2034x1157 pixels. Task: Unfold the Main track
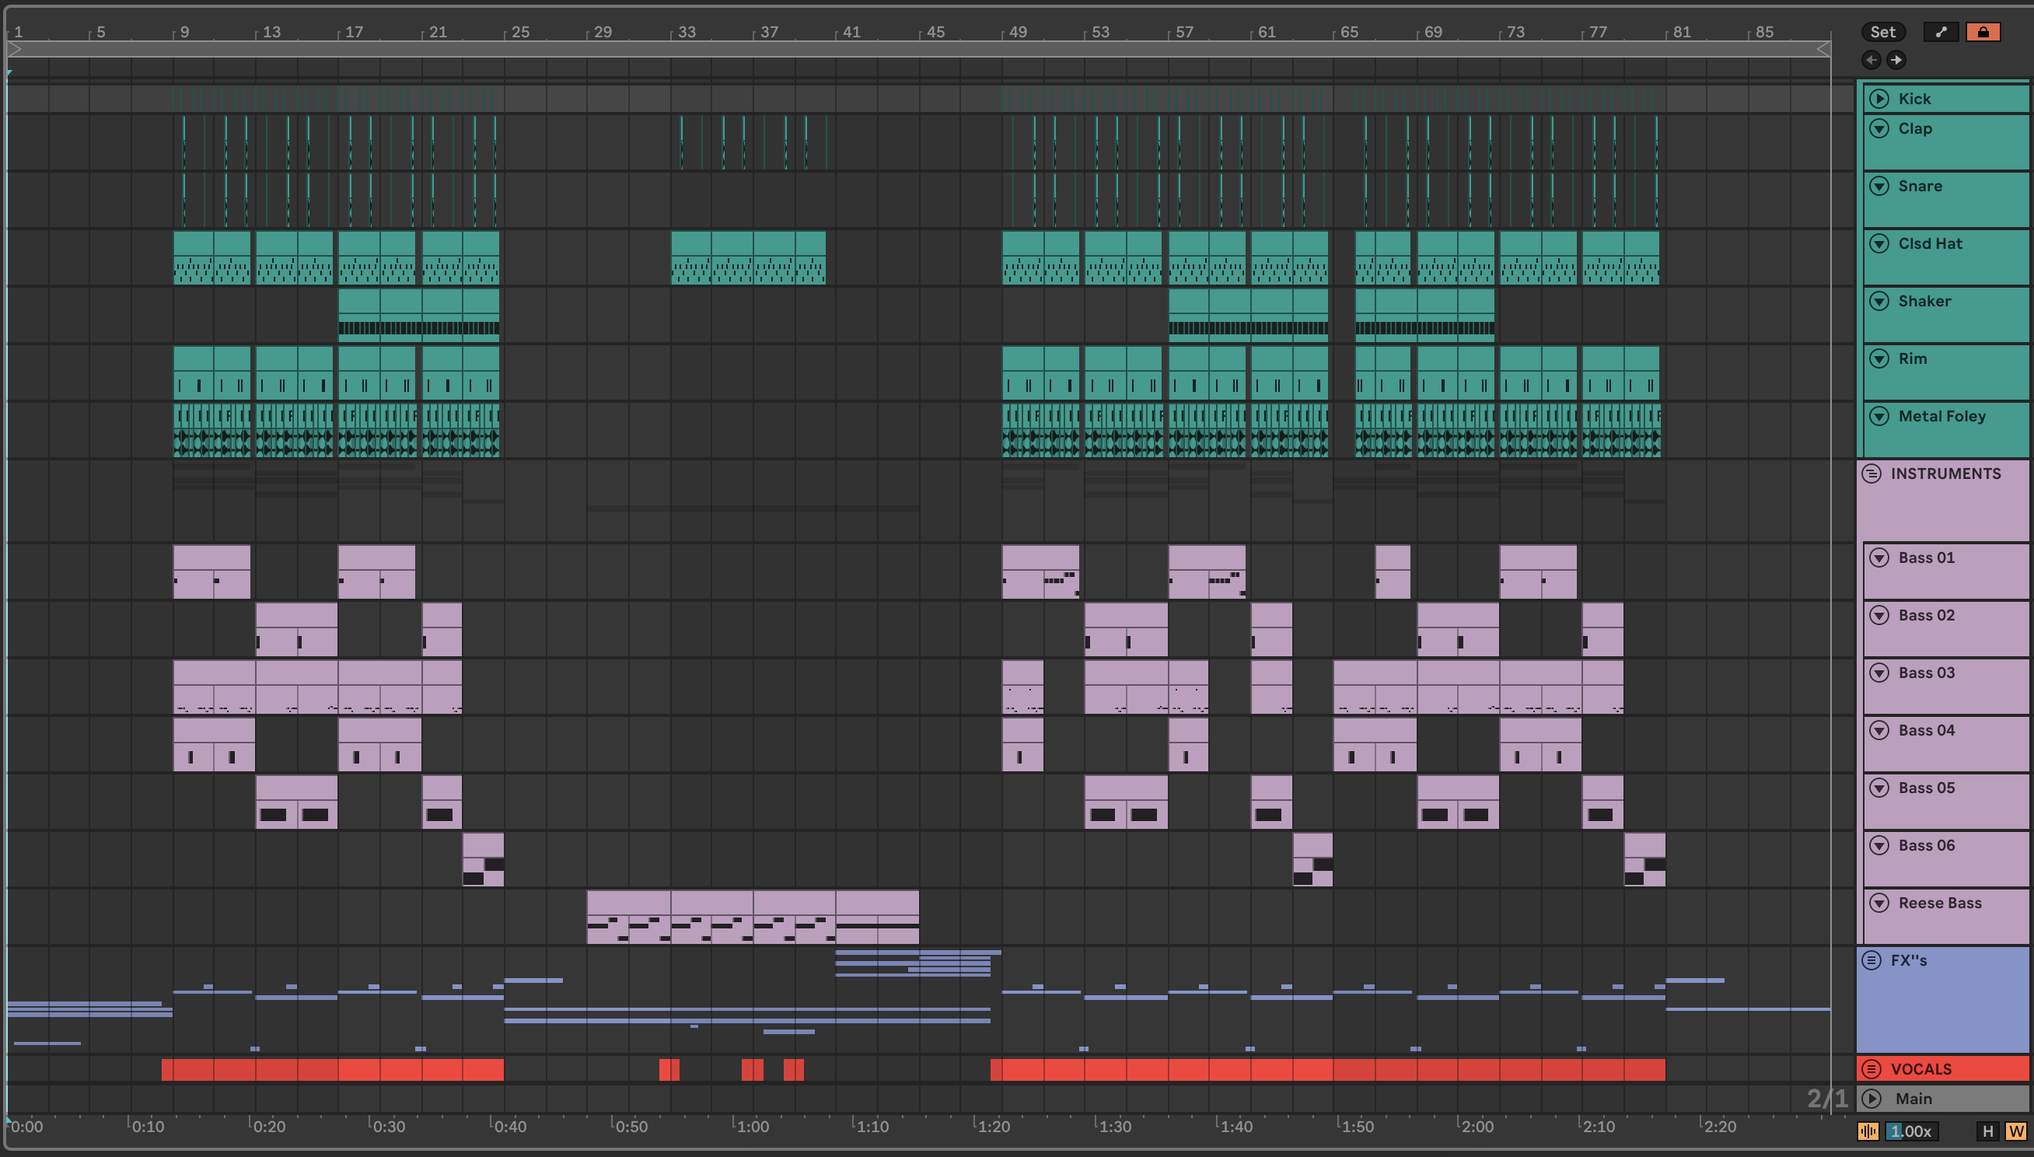pyautogui.click(x=1871, y=1099)
